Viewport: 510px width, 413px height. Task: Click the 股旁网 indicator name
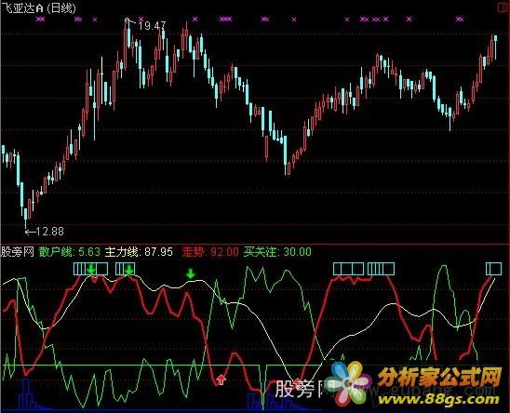(x=18, y=252)
